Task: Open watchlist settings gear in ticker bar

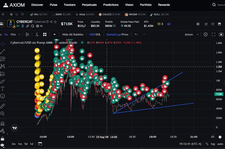Action: tap(3, 14)
